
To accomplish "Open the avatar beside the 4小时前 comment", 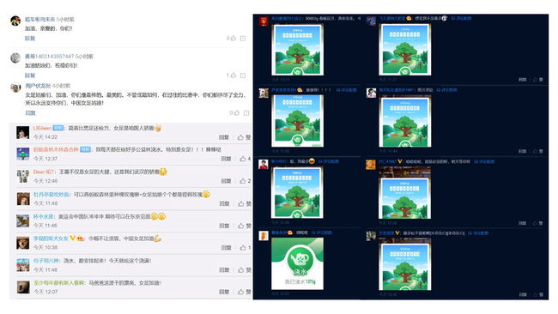I will click(15, 88).
